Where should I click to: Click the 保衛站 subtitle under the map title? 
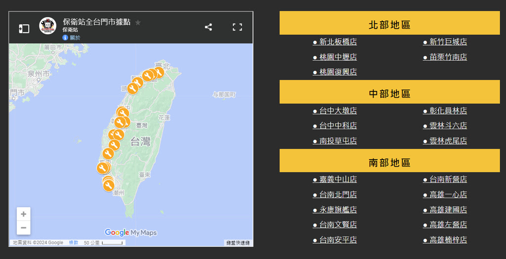70,30
